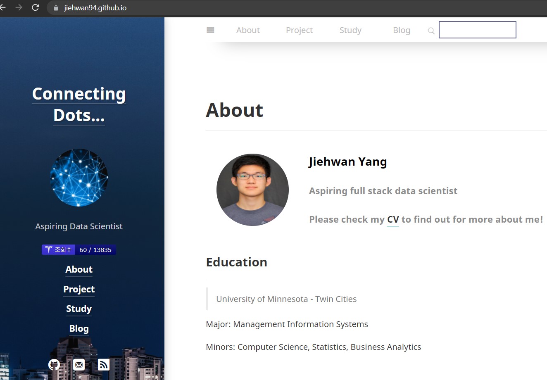Click the Minors: Computer Science line
This screenshot has width=547, height=380.
coord(313,347)
